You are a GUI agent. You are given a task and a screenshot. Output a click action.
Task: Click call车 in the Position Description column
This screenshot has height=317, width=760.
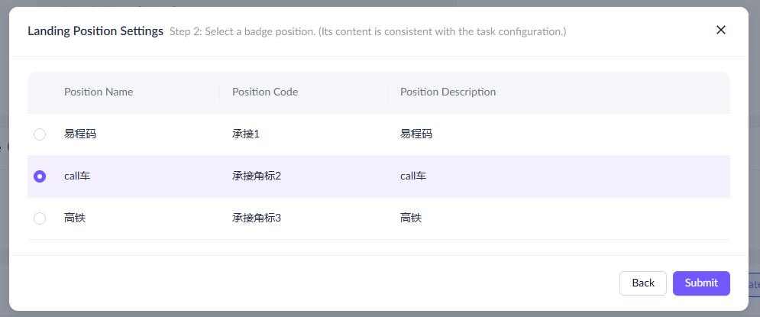tap(413, 176)
